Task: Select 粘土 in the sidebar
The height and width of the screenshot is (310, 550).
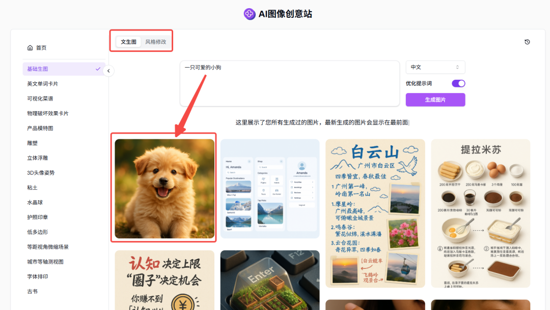Action: coord(32,188)
